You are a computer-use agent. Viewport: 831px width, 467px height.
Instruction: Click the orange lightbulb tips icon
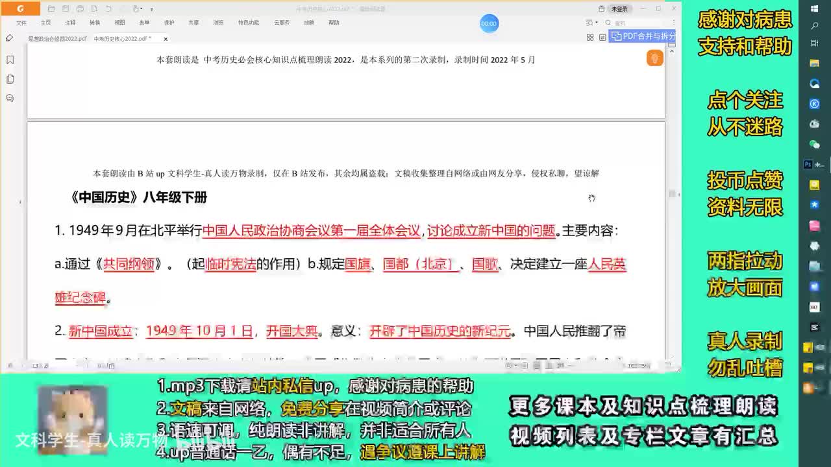pyautogui.click(x=654, y=58)
